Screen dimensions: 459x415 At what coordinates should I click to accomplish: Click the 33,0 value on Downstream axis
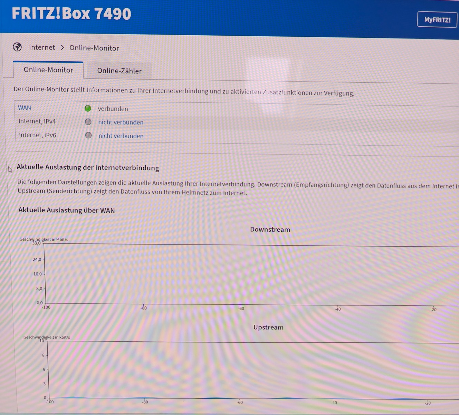pos(36,243)
